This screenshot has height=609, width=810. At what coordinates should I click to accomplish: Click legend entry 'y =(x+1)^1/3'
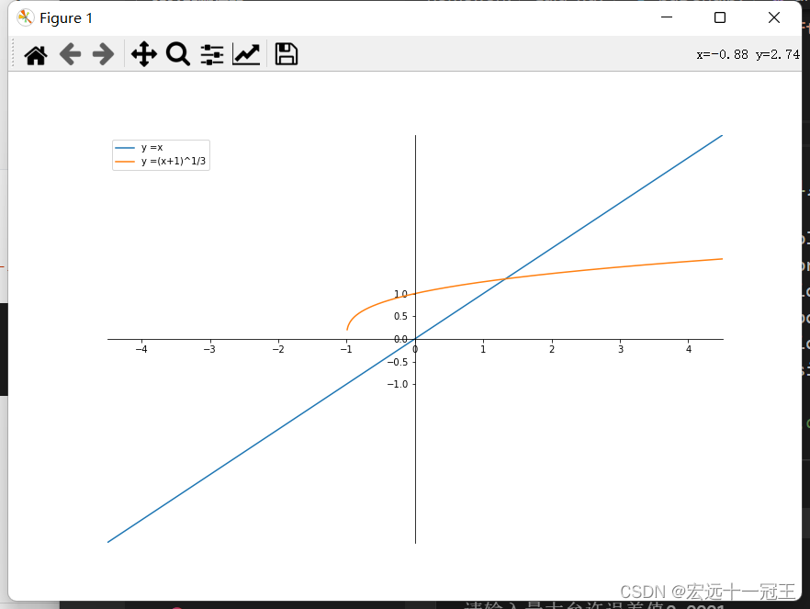tap(173, 161)
